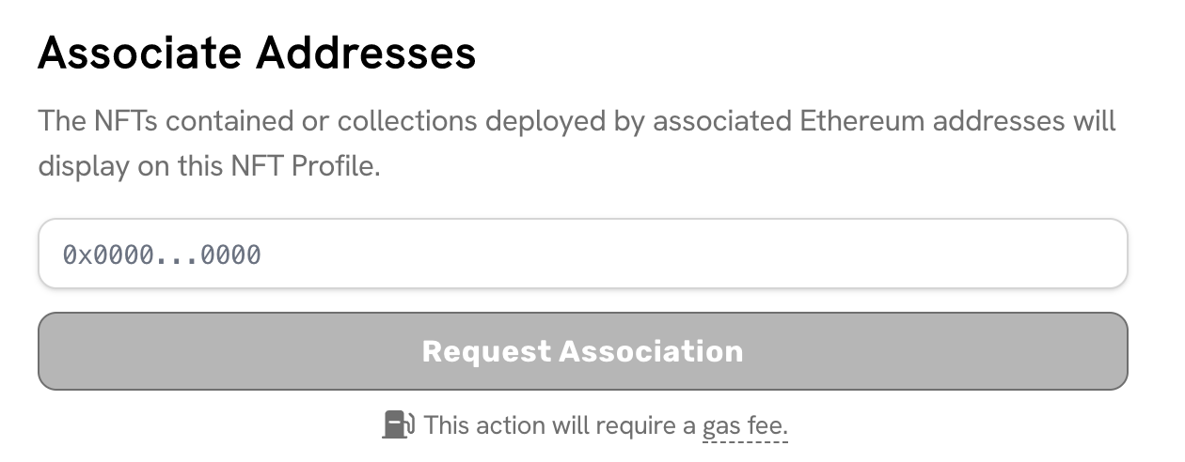This screenshot has width=1185, height=462.
Task: Click the word 'Association' on the button
Action: pos(651,351)
